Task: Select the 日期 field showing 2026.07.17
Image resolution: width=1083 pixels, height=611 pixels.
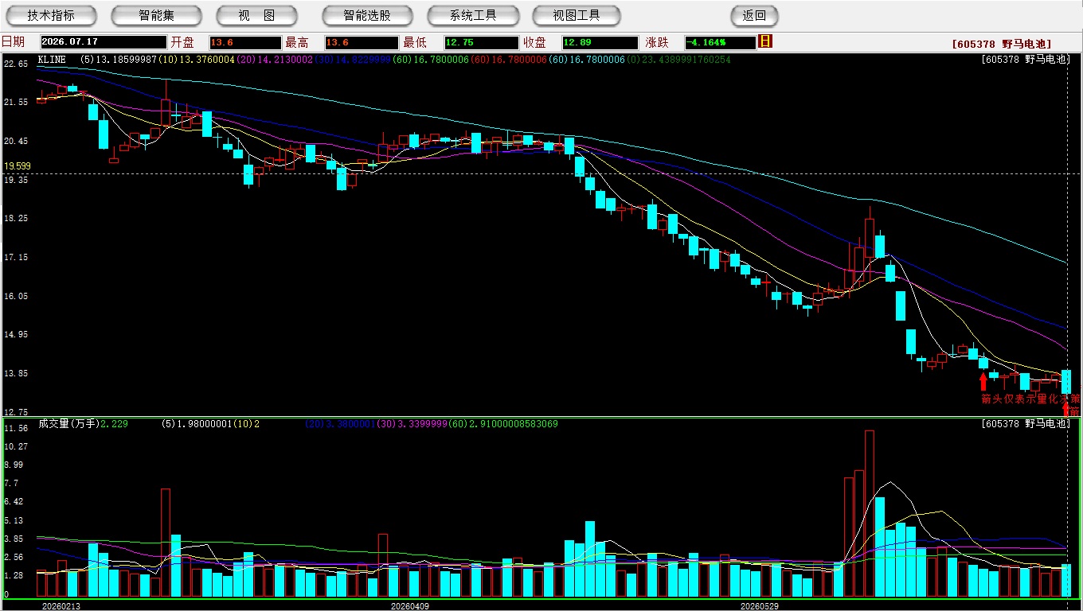Action: click(x=103, y=43)
